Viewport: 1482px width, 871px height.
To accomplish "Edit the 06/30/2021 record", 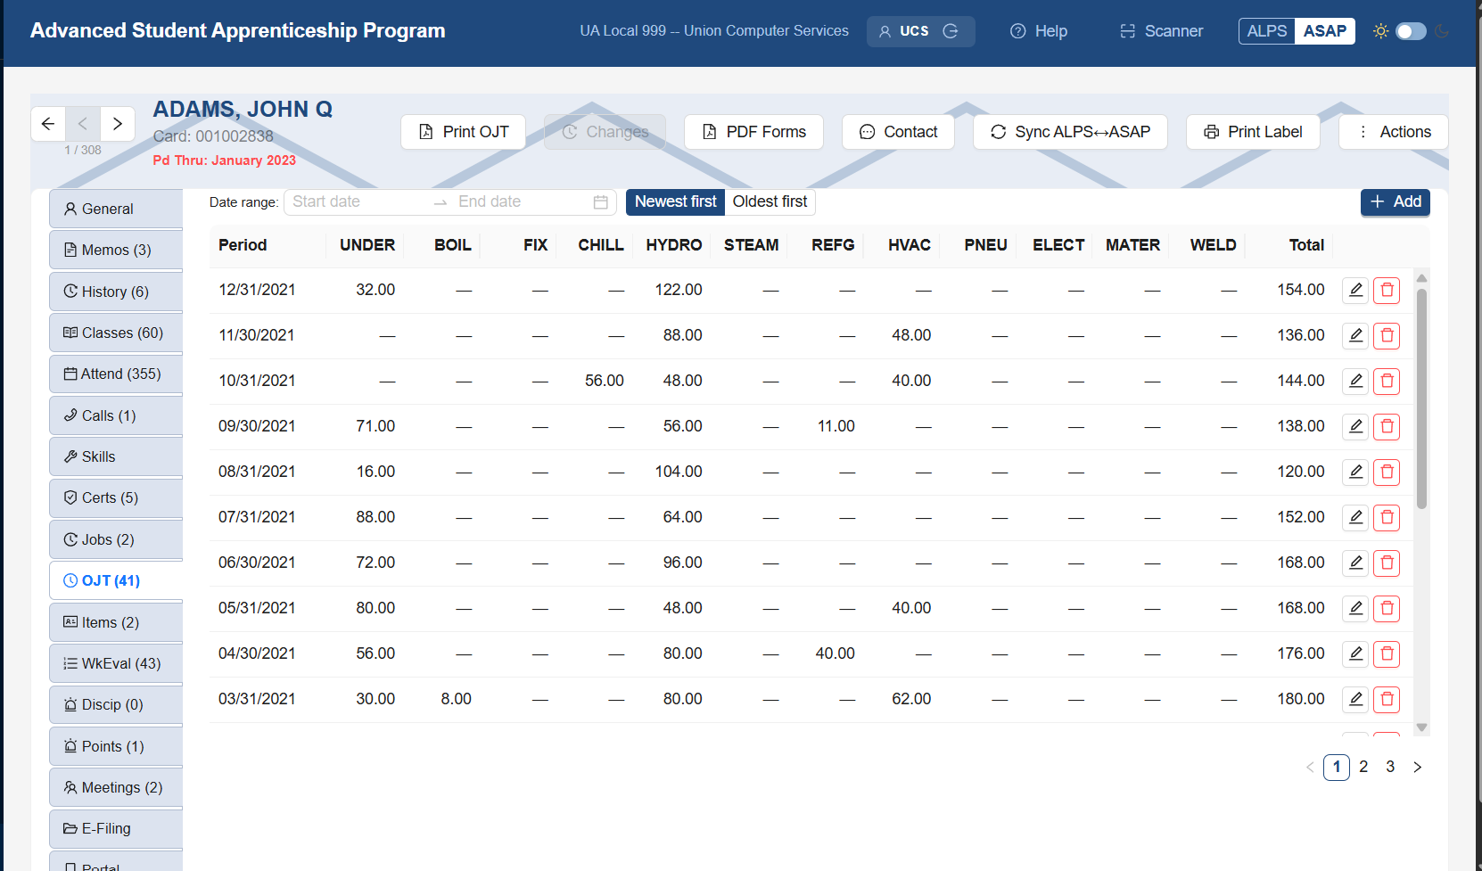I will 1355,563.
